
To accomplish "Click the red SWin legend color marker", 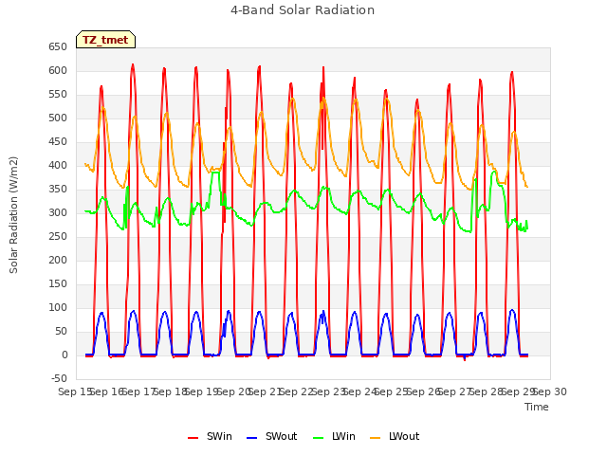I will 193,438.
